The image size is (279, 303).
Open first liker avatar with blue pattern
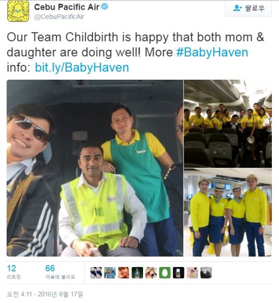(96, 273)
